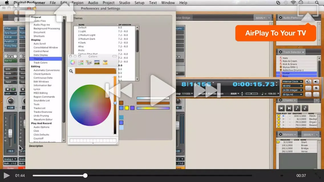Close the Audio Performance pane
The width and height of the screenshot is (324, 182).
click(280, 18)
